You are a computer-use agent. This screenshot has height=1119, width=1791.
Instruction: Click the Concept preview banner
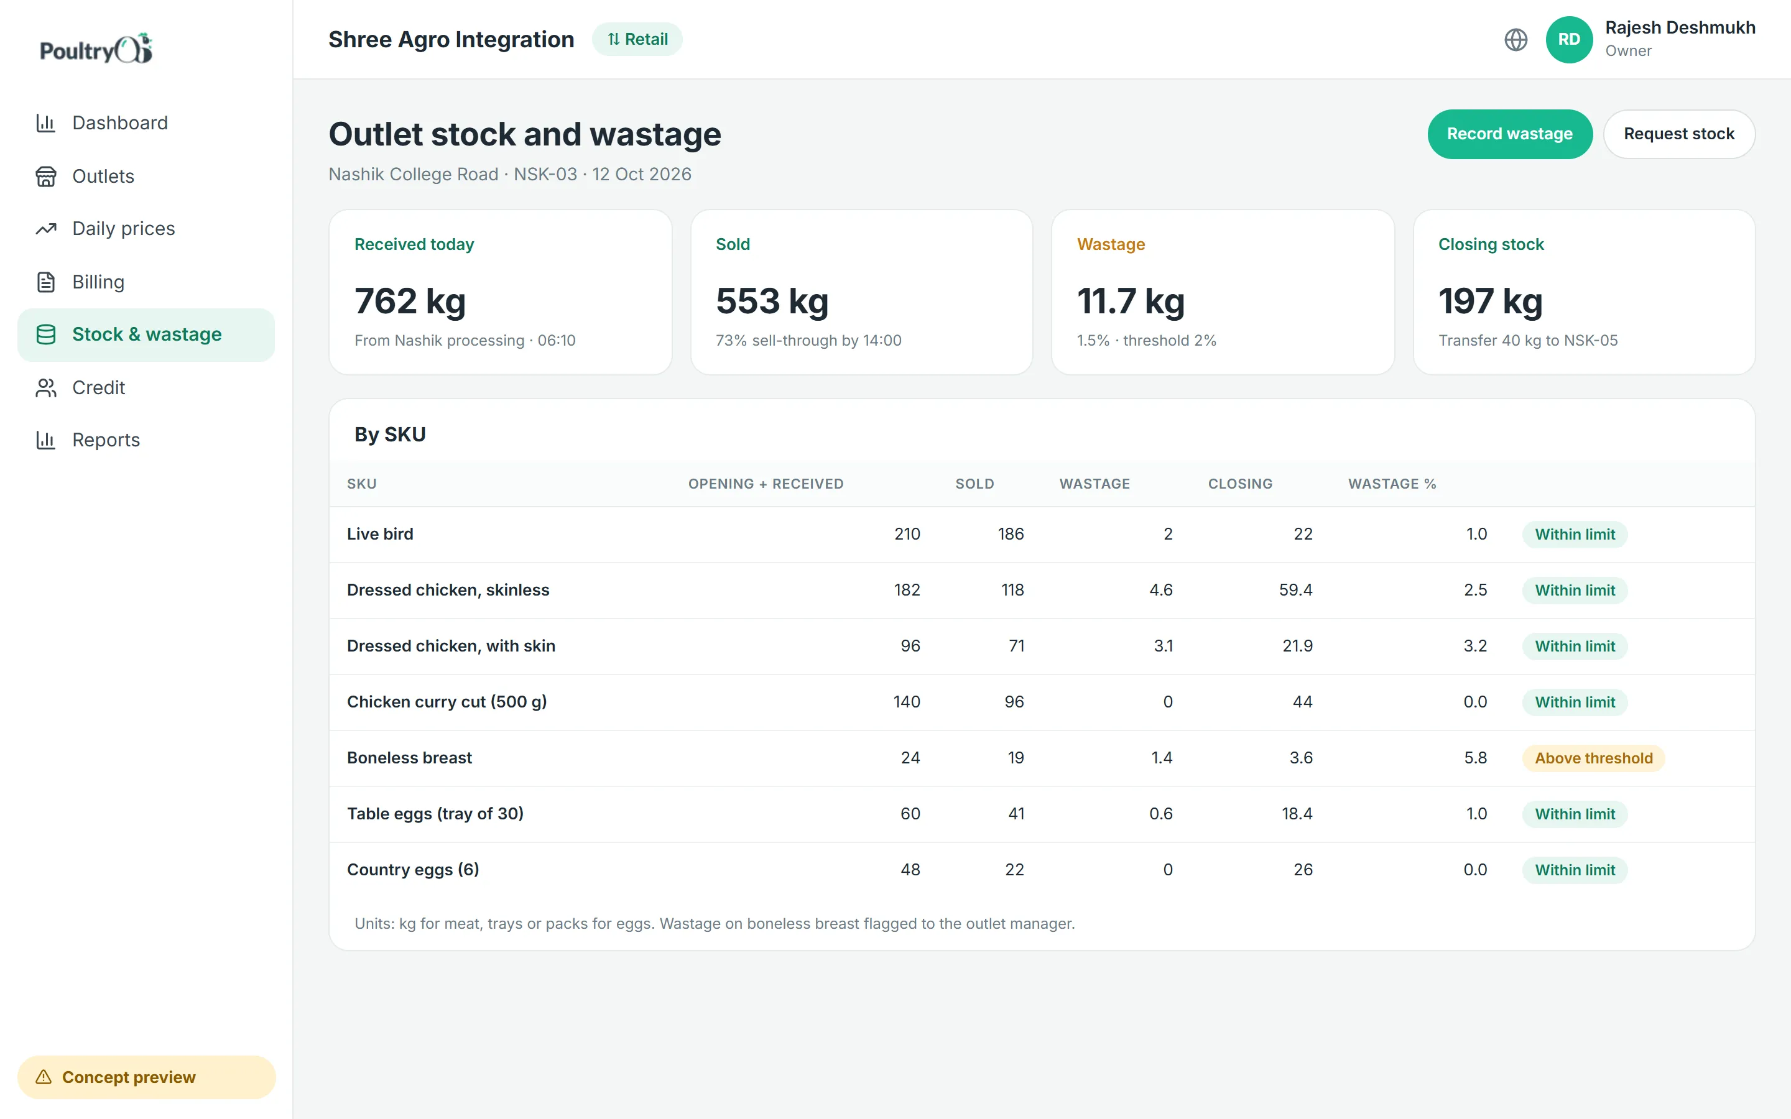point(146,1077)
